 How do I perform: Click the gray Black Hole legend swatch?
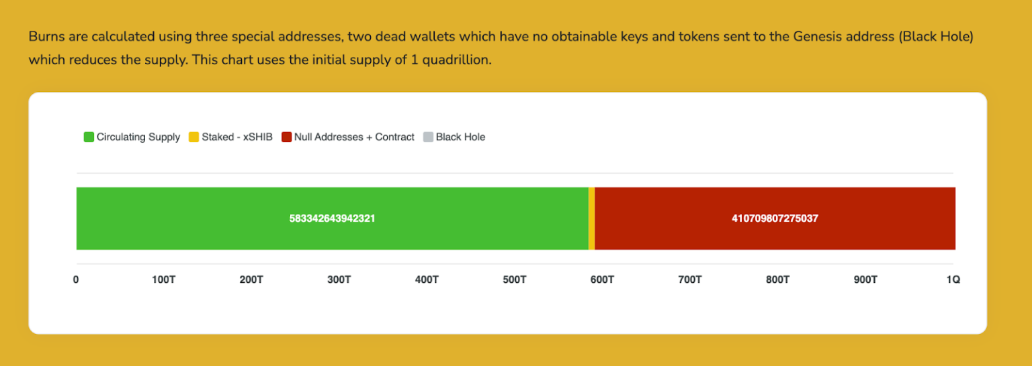(428, 137)
